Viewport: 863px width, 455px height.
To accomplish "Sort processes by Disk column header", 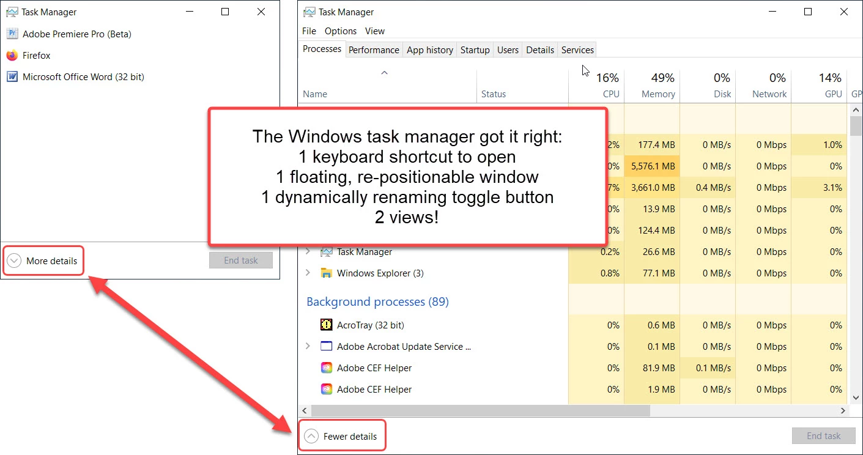I will (708, 85).
